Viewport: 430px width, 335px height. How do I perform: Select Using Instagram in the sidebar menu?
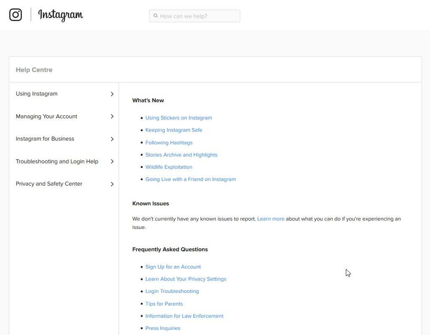pyautogui.click(x=37, y=94)
